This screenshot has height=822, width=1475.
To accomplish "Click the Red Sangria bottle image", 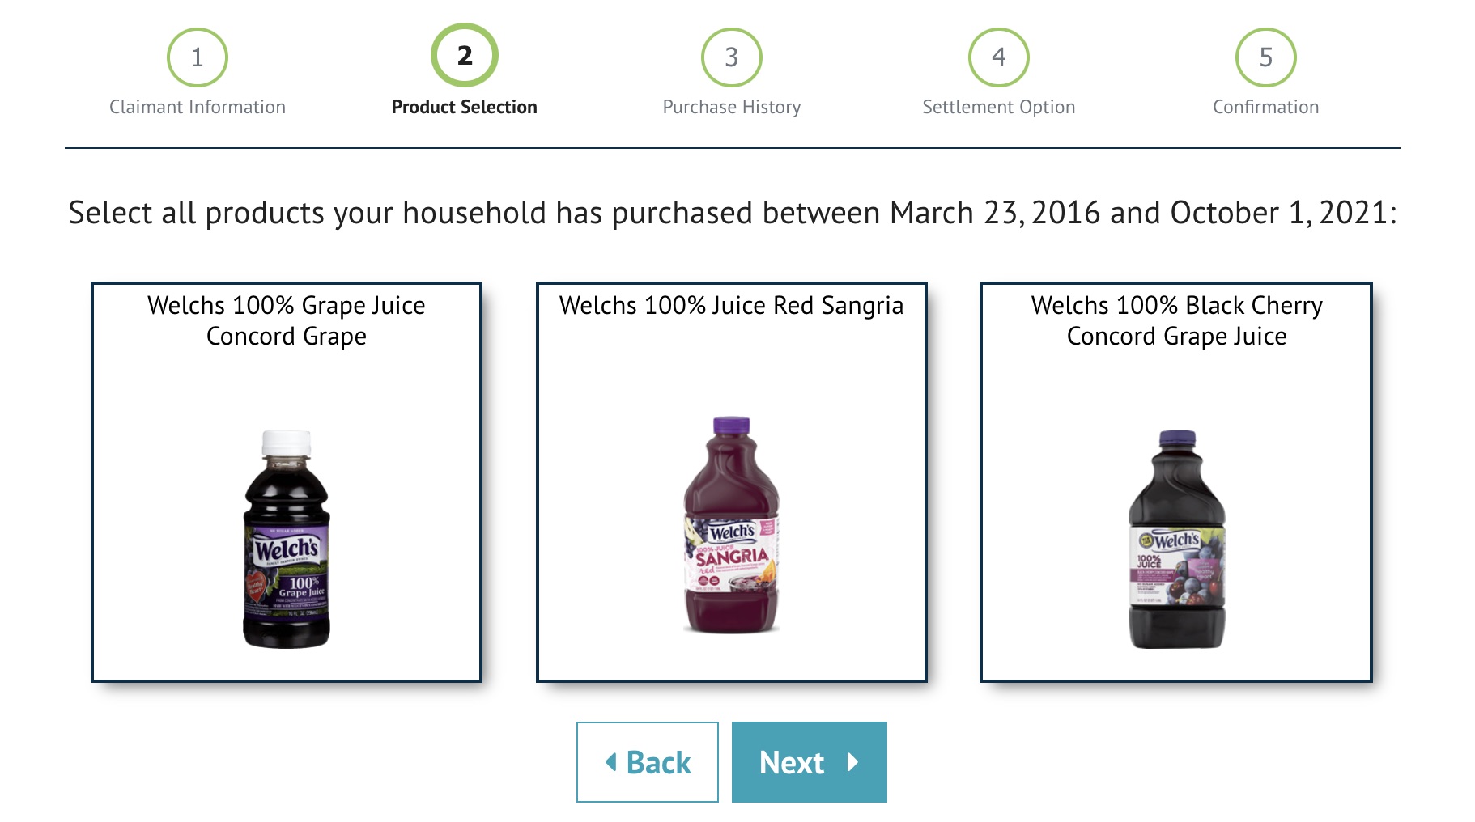I will tap(731, 525).
